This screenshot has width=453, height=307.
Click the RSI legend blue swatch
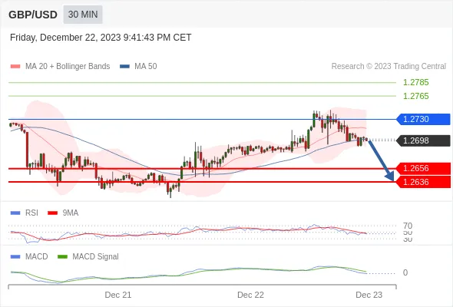[15, 213]
